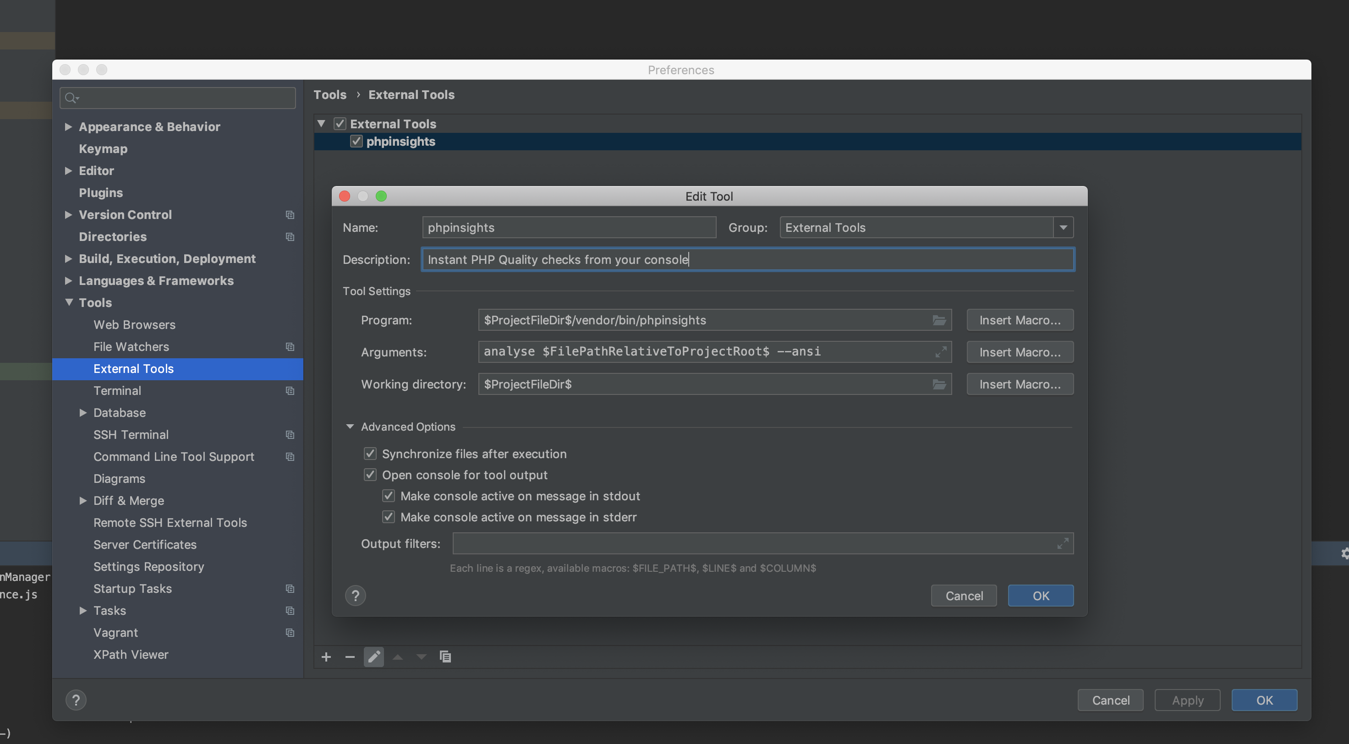Click the Add tool plus icon
This screenshot has width=1349, height=744.
click(x=326, y=656)
